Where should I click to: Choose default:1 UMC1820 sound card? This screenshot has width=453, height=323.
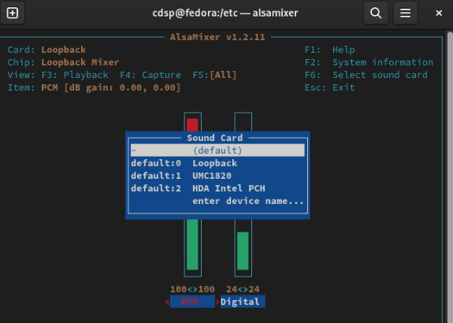tap(217, 176)
